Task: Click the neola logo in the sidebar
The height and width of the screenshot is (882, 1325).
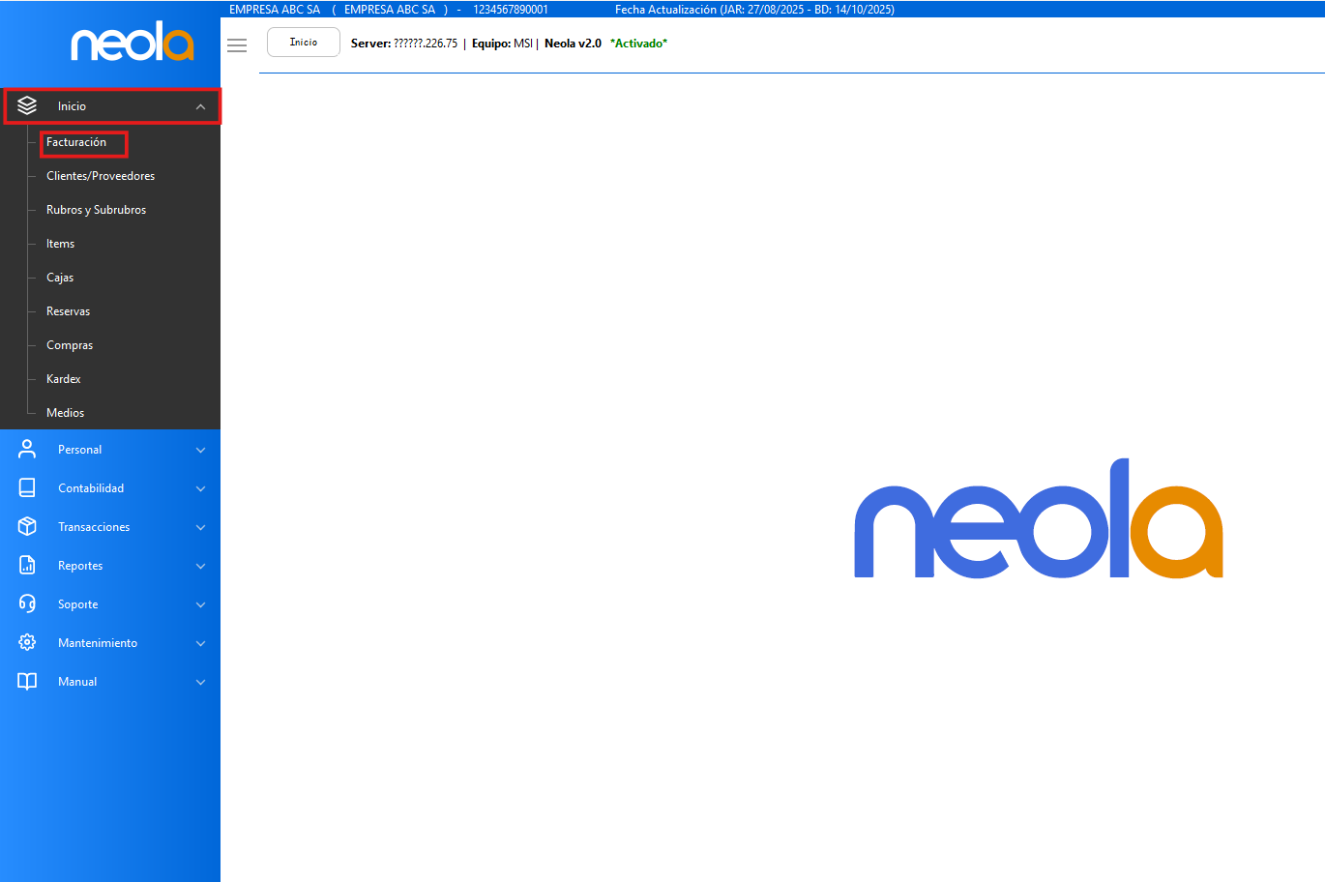Action: coord(132,42)
